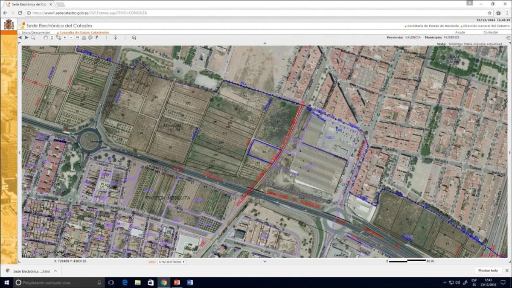The image size is (512, 288).
Task: Click the plus zoom in button
Action: coord(65,38)
